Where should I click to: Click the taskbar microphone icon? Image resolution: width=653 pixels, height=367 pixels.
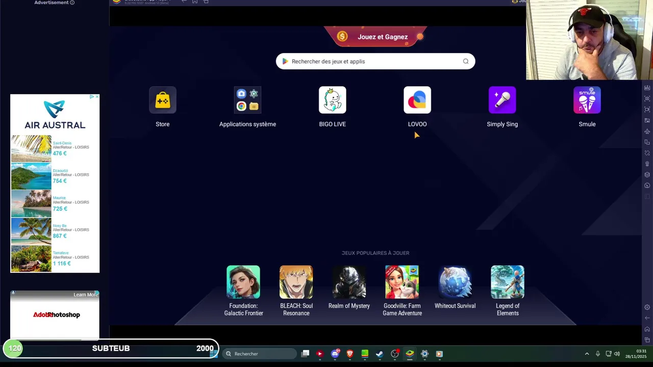(598, 354)
